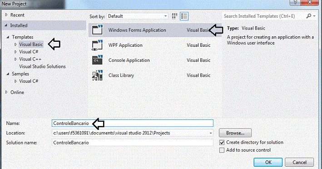Image resolution: width=322 pixels, height=169 pixels.
Task: Select the Class Library template icon
Action: coord(97,75)
